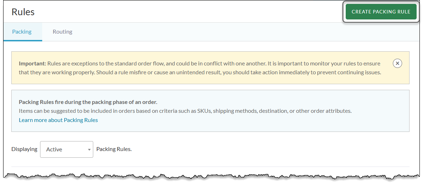Click the "Displaying" label before the dropdown
423x186 pixels.
[x=24, y=149]
